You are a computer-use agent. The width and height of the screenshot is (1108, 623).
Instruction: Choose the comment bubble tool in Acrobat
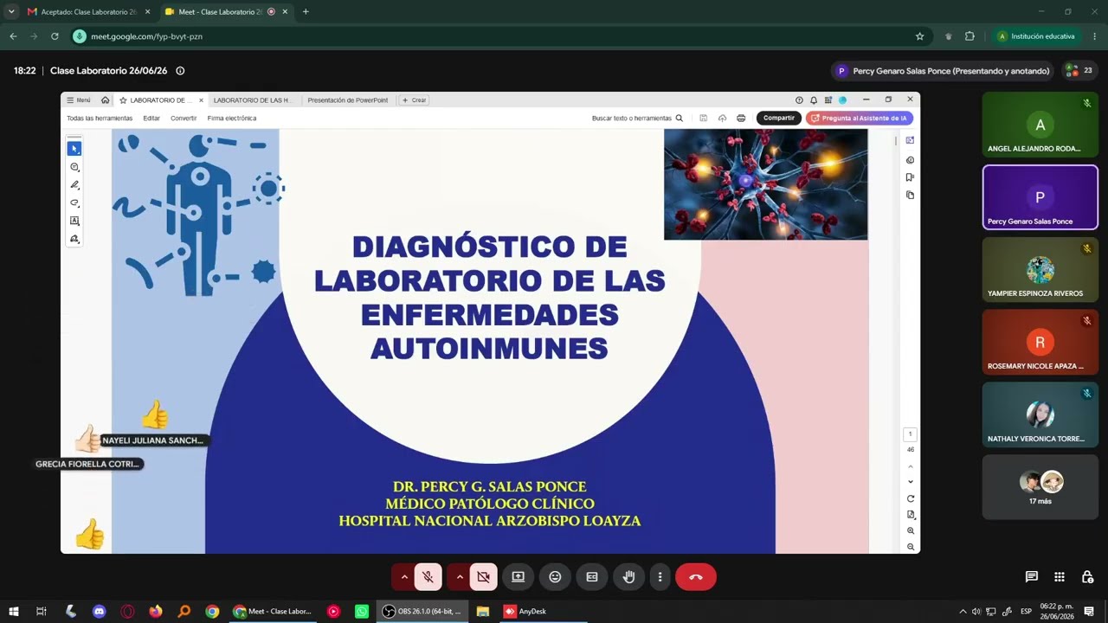click(x=74, y=167)
